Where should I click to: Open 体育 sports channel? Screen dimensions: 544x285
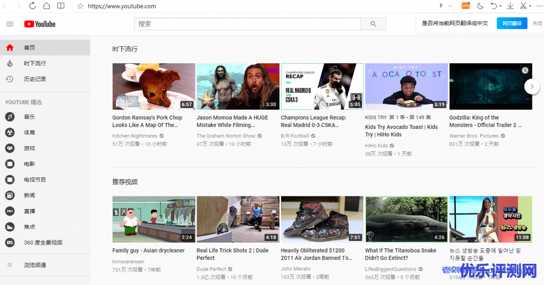45,133
